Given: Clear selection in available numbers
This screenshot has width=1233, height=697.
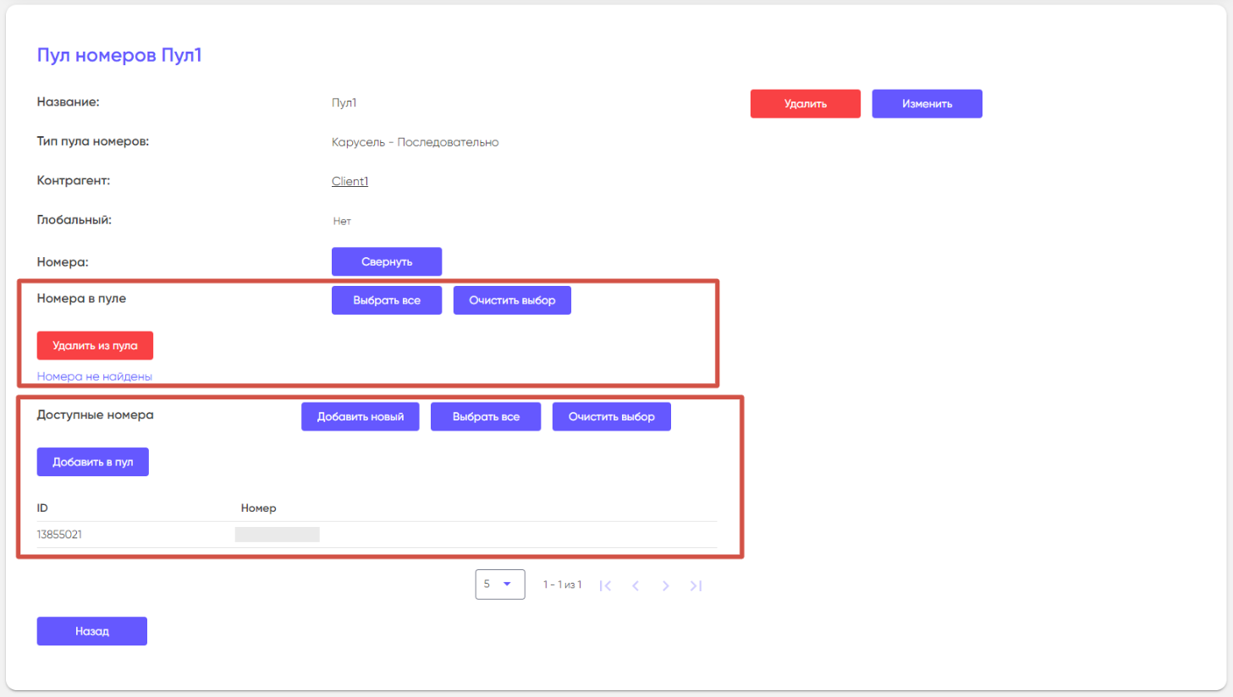Looking at the screenshot, I should (611, 416).
